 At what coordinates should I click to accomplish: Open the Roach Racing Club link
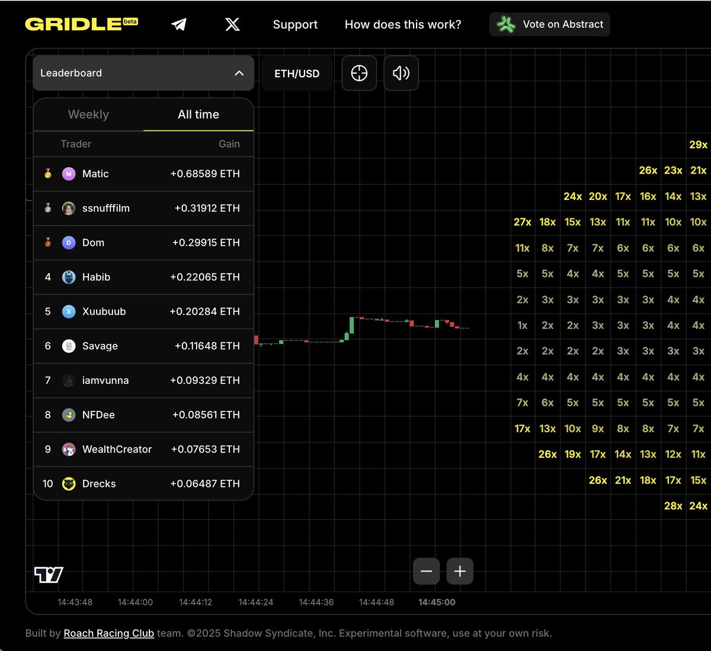109,633
